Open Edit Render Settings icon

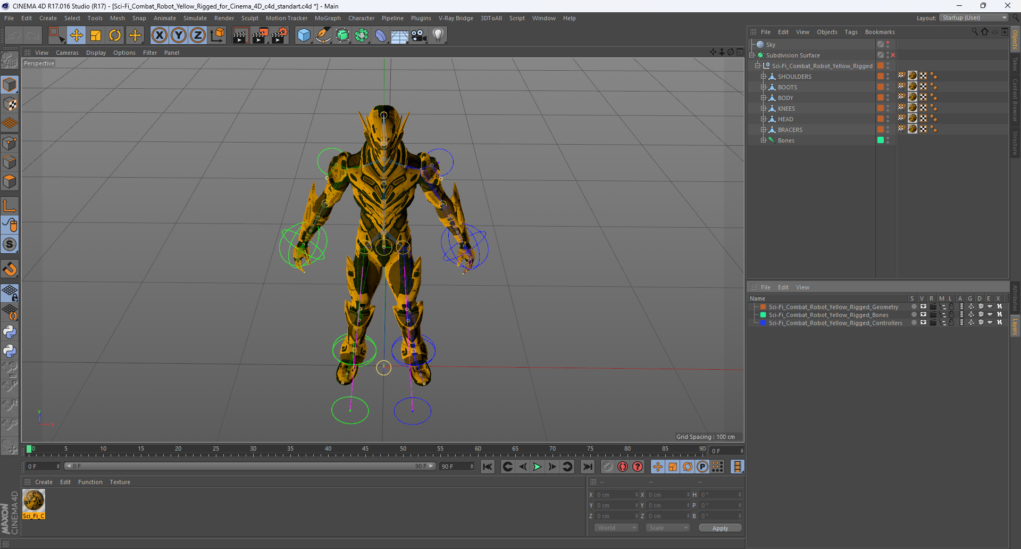pos(280,35)
